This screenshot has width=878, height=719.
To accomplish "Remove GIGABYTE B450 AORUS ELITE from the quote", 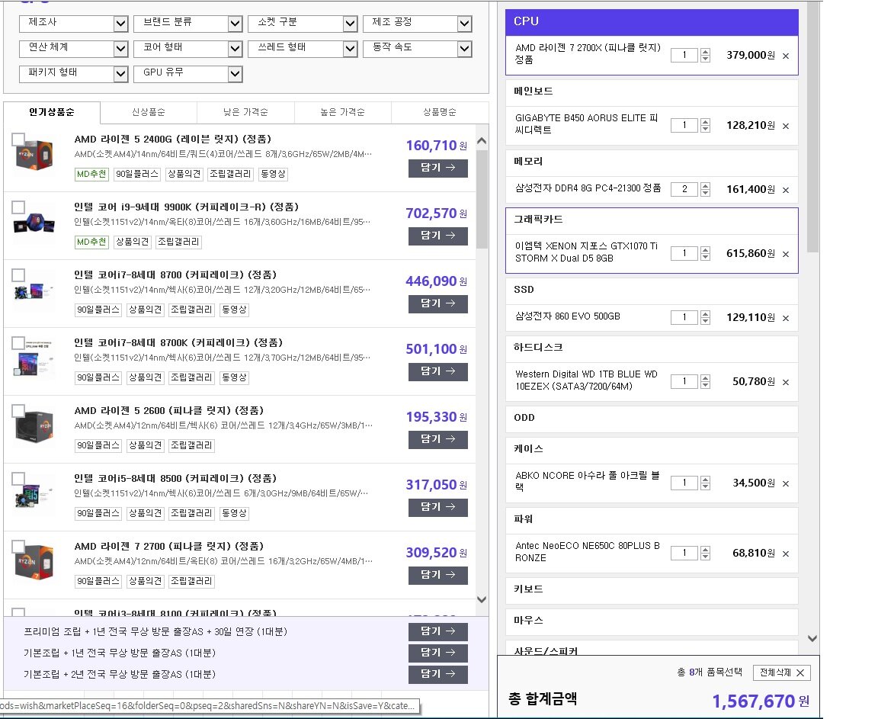I will click(786, 126).
